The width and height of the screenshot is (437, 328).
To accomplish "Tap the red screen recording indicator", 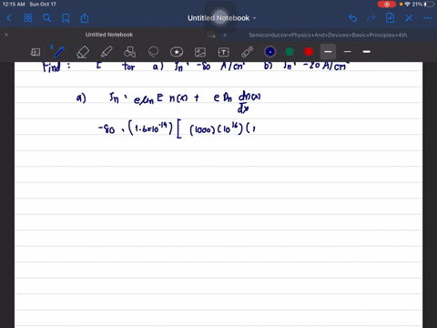I will tap(387, 5).
